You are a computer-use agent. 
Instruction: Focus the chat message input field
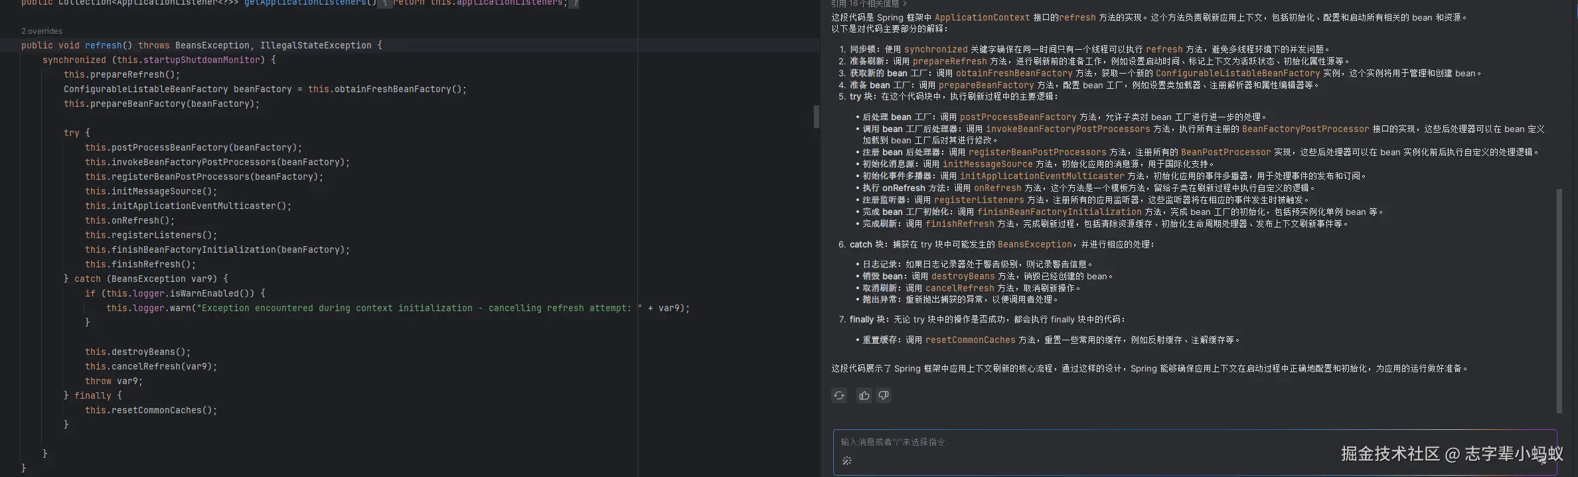(x=1195, y=452)
